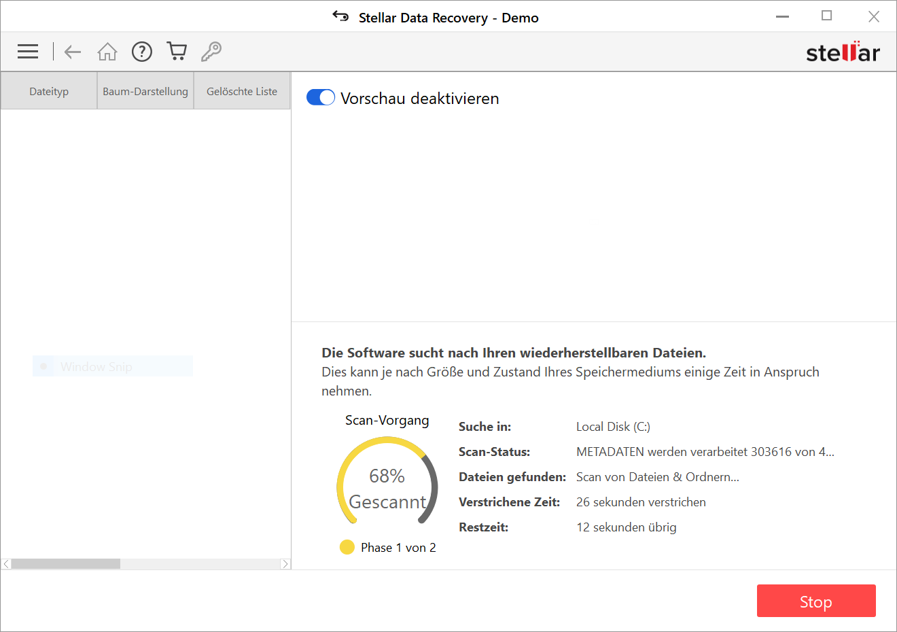This screenshot has width=897, height=632.
Task: Click the Stellar logo
Action: [843, 52]
